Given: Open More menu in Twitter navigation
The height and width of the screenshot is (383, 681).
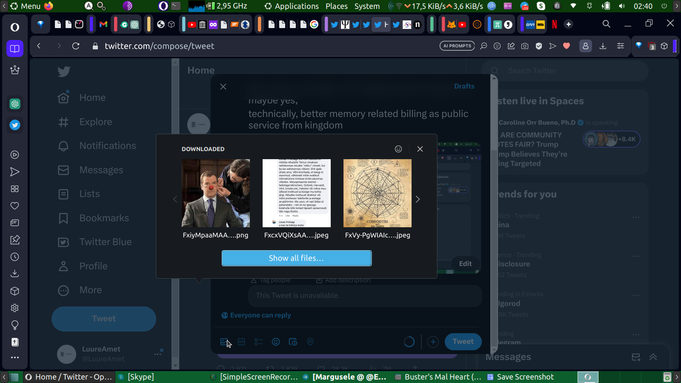Looking at the screenshot, I should tap(80, 290).
